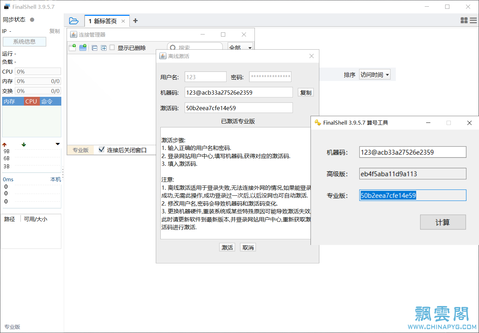Click the 计算 button
This screenshot has width=479, height=333.
tap(443, 222)
